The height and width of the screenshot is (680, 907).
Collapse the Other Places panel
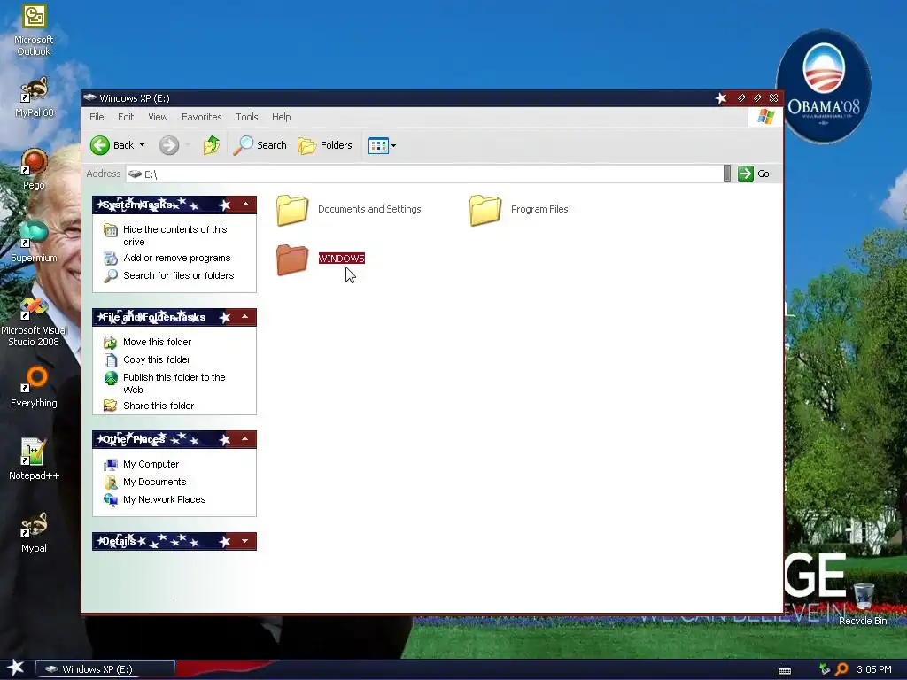tap(245, 439)
